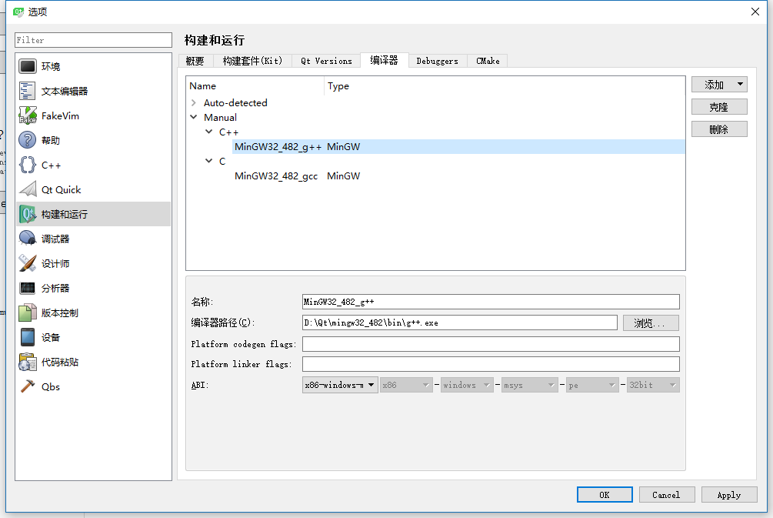The image size is (773, 518).
Task: Select the 设计师 brush icon
Action: pyautogui.click(x=28, y=263)
